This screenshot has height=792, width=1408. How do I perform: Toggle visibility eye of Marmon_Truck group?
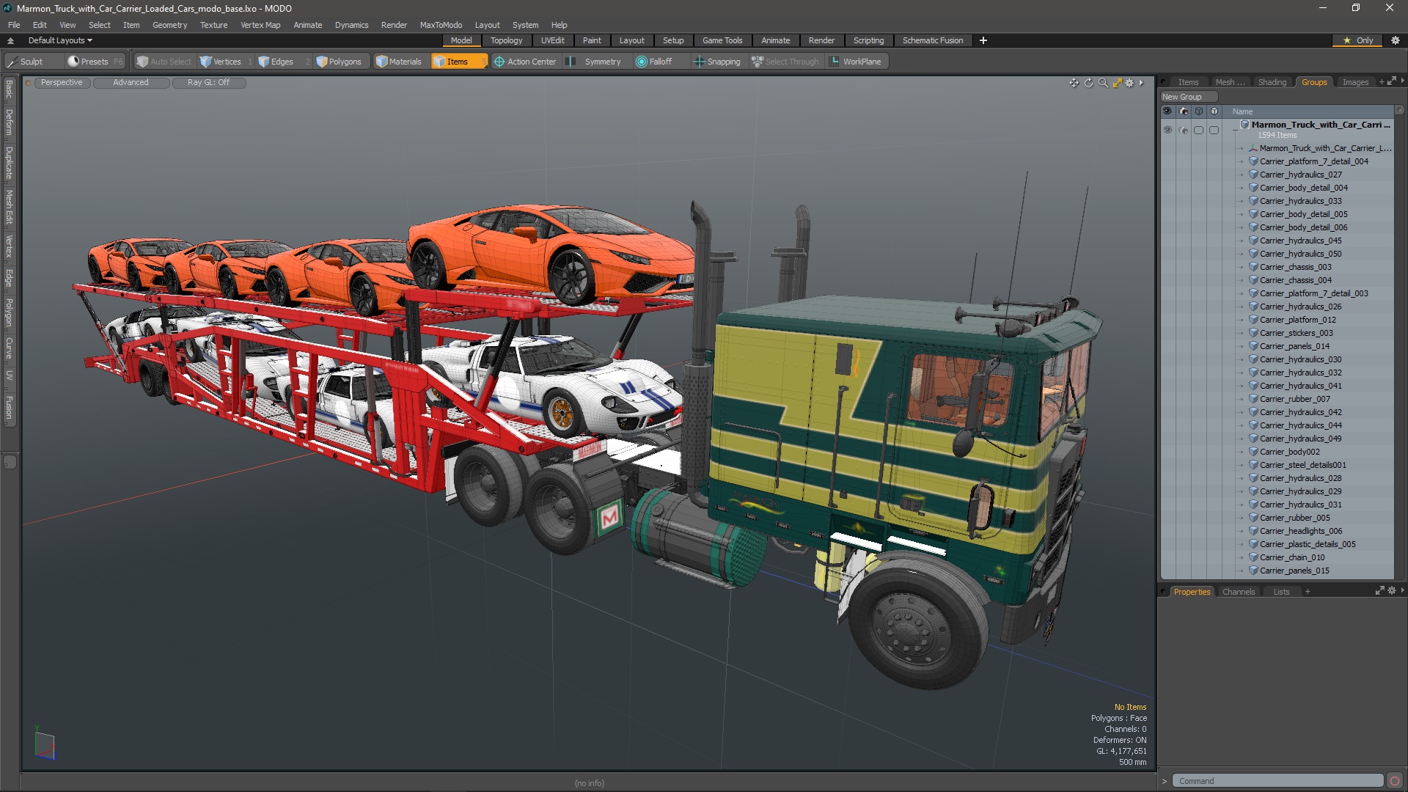[x=1167, y=130]
